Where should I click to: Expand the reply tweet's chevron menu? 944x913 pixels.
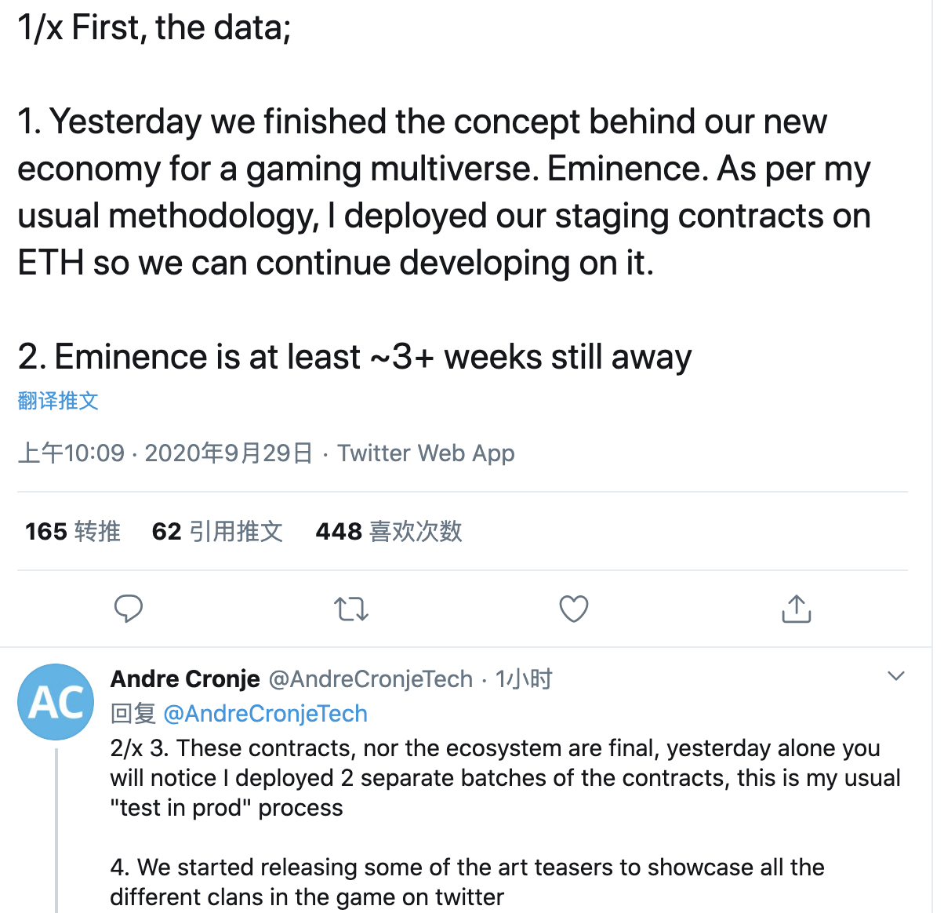[x=895, y=676]
